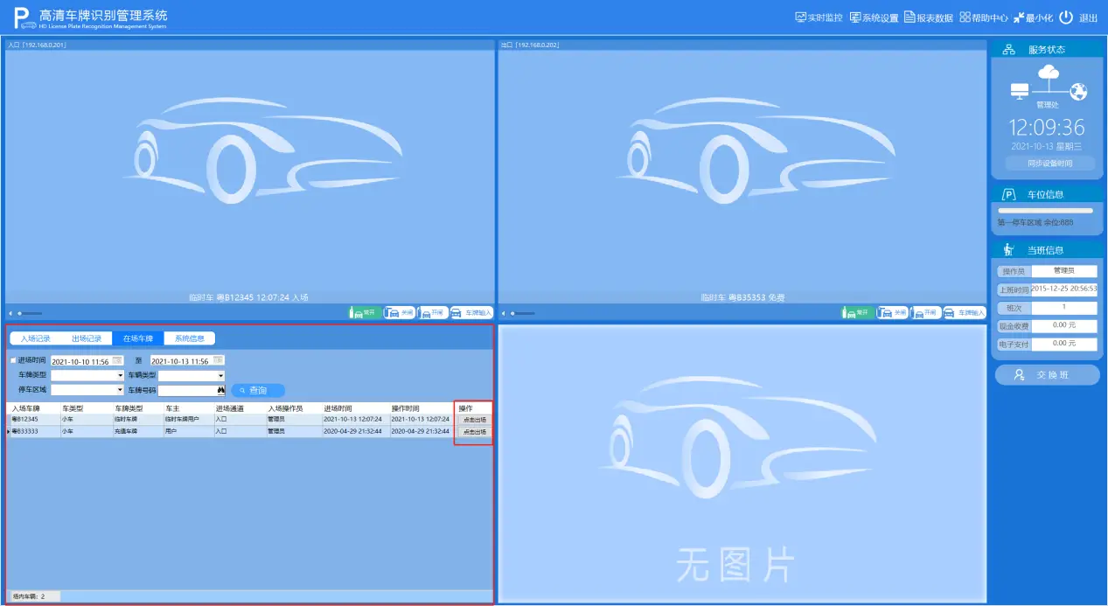Viewport: 1108px width, 606px height.
Task: Expand the 车辆类型 dropdown
Action: [220, 376]
